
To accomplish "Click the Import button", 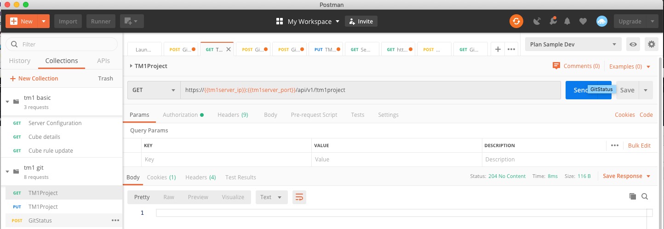I will 68,21.
